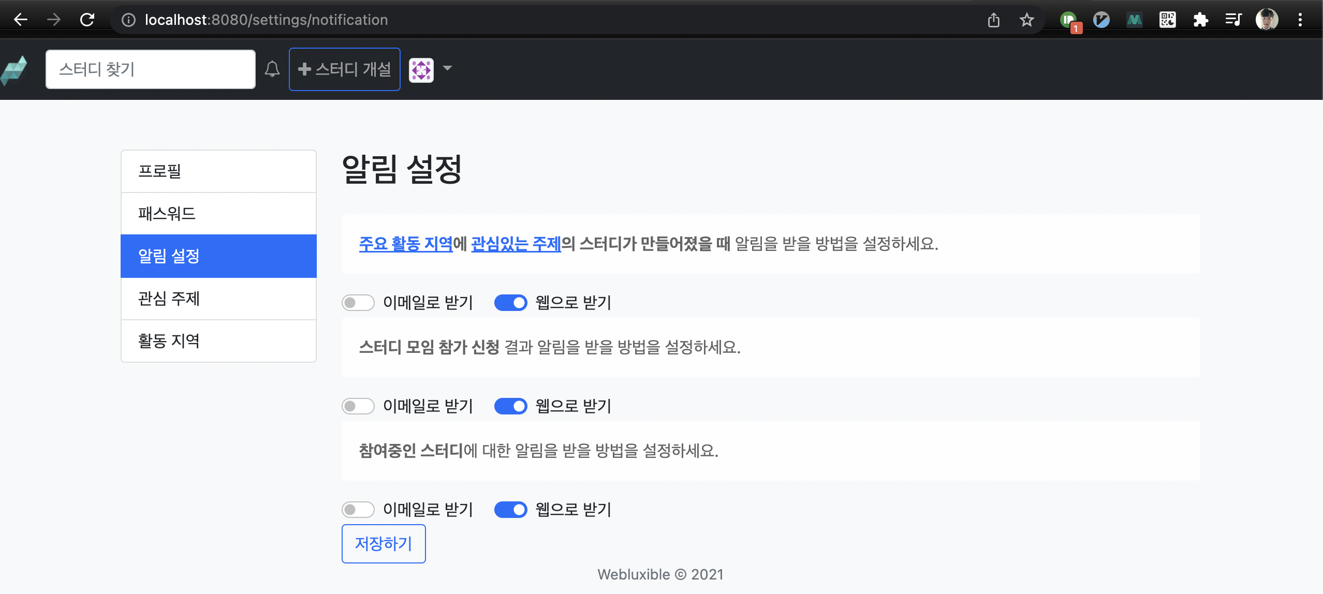Select 관심 주제 in sidebar

coord(218,299)
